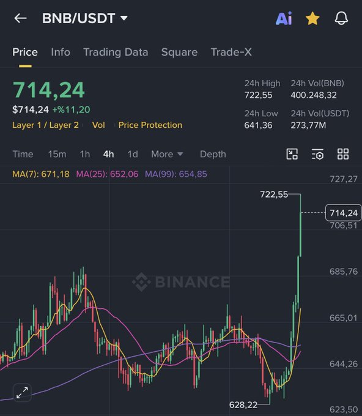Select 4h chart interval
The width and height of the screenshot is (362, 416).
(108, 154)
